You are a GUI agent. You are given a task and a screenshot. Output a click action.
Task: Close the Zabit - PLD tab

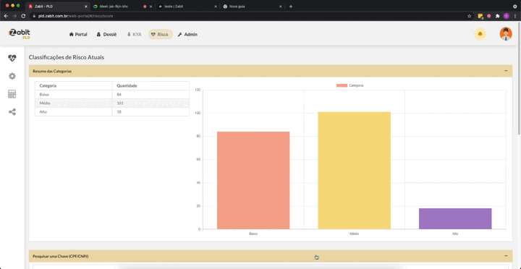(x=86, y=7)
